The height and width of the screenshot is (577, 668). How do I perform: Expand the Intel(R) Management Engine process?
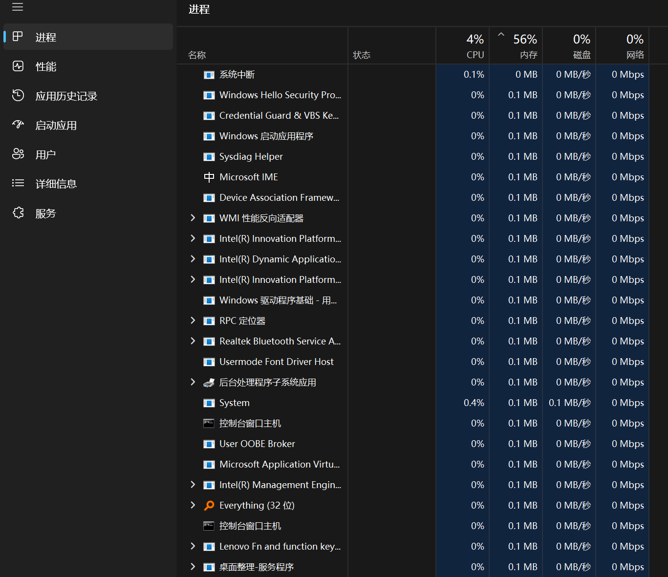pyautogui.click(x=193, y=485)
